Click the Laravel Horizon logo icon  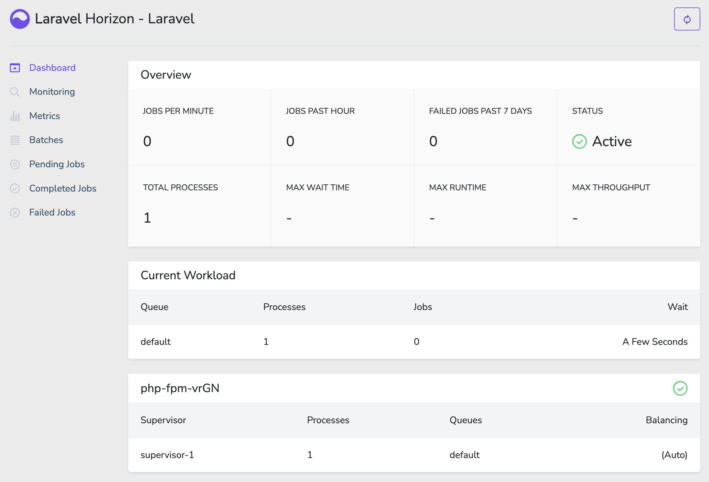(20, 19)
